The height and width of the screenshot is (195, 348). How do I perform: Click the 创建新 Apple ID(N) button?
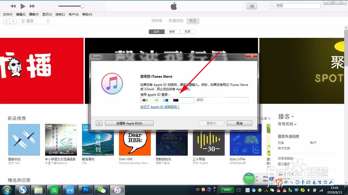[x=129, y=123]
